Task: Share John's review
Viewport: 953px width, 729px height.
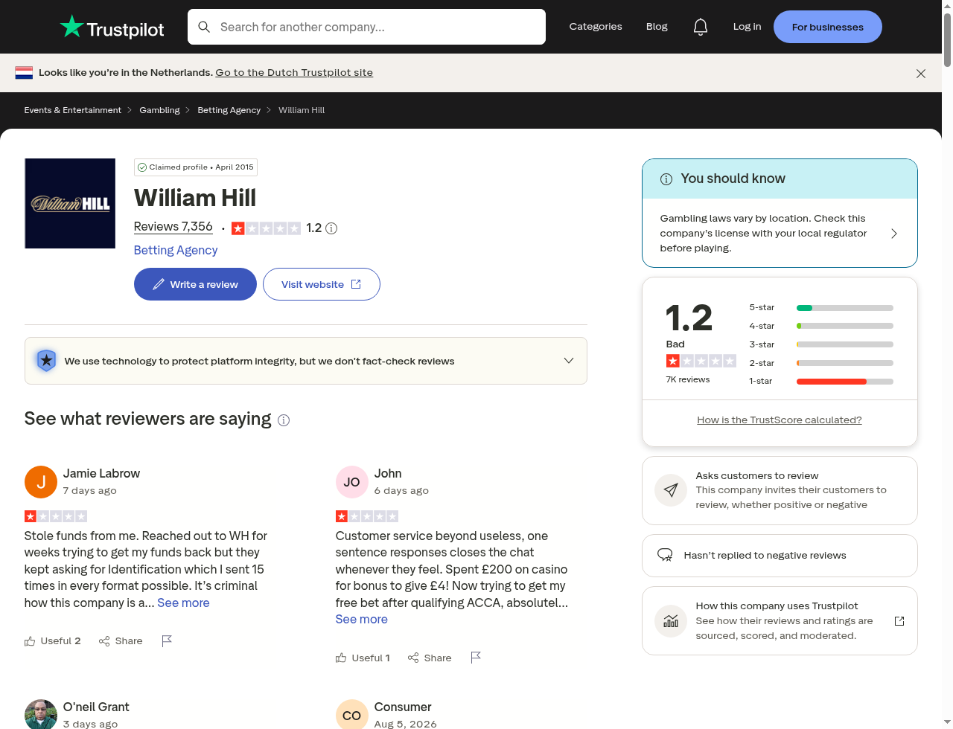Action: pos(430,658)
